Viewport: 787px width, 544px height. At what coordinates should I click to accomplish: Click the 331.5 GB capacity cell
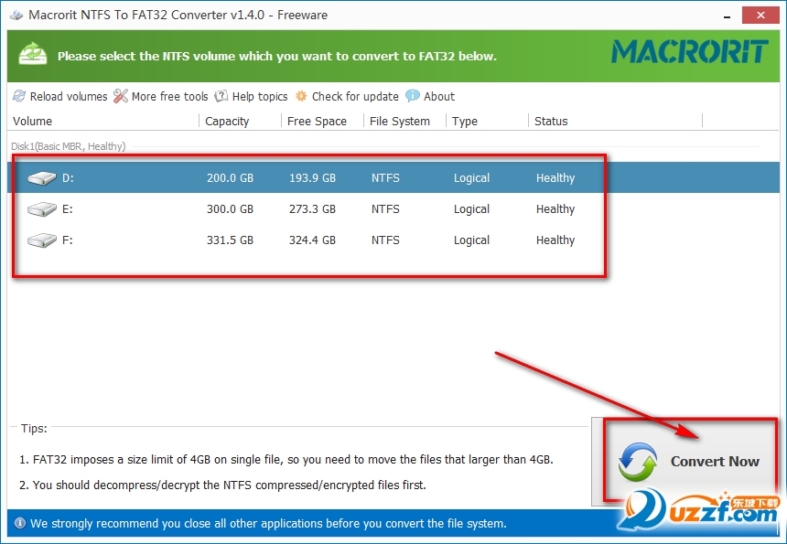coord(230,240)
